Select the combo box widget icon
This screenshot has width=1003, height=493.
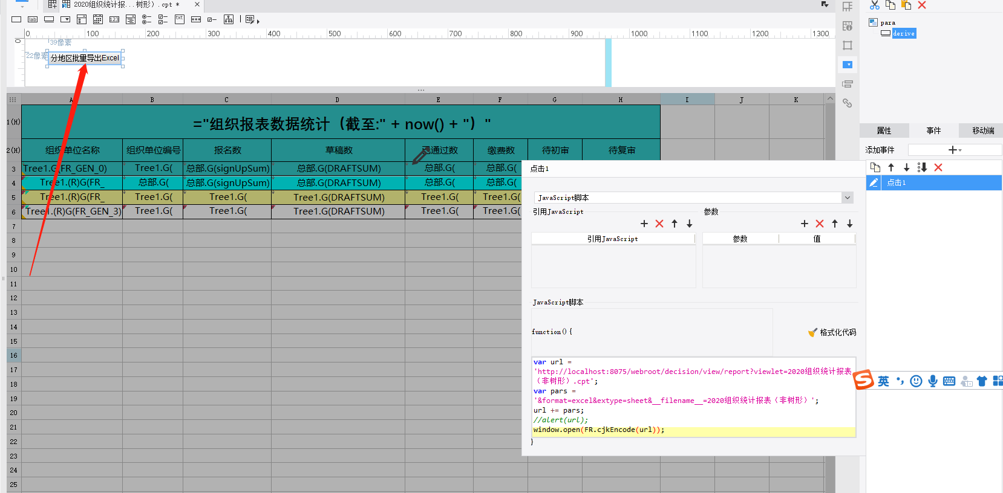click(x=65, y=19)
